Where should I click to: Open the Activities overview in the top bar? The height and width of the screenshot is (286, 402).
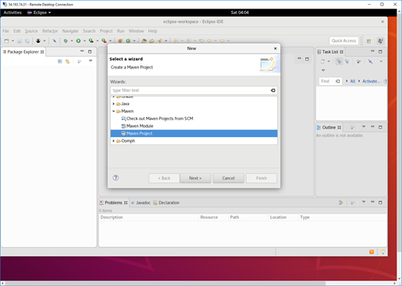click(12, 12)
